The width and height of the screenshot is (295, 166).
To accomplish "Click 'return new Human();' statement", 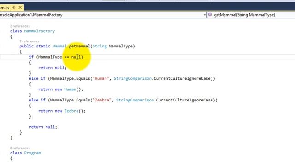I will pos(60,89).
